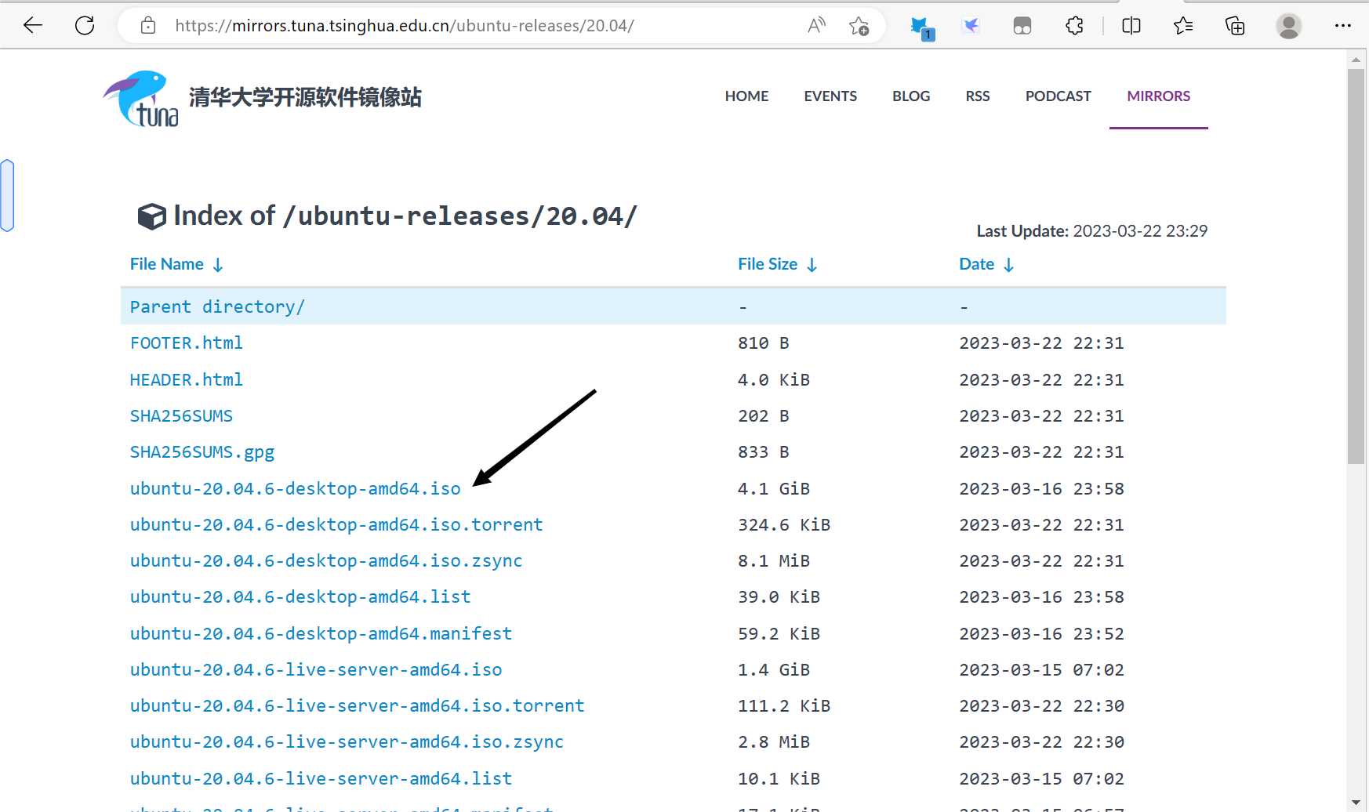Click the Last Update timestamp text
1369x812 pixels.
click(x=1091, y=230)
